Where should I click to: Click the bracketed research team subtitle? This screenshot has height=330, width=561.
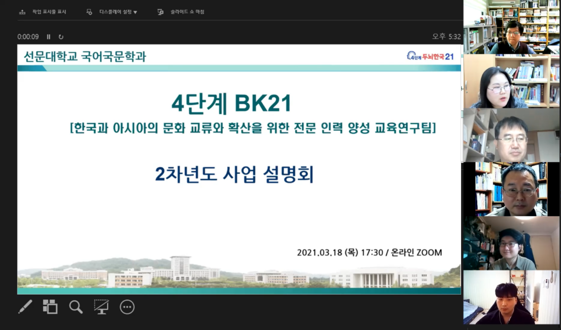[253, 128]
